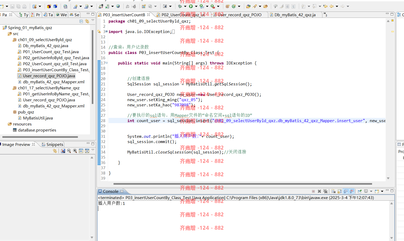The width and height of the screenshot is (404, 241).
Task: Click editor horizontal scrollbar
Action: click(243, 184)
